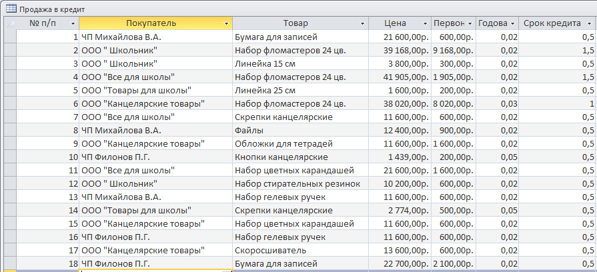Click the row selector for record 10
This screenshot has height=272, width=597.
pos(9,157)
